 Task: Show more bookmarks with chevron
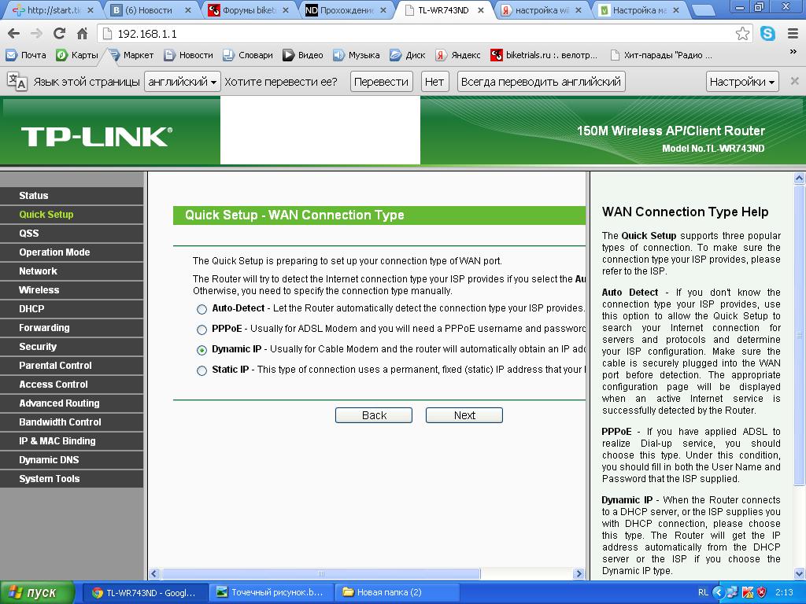click(x=793, y=53)
